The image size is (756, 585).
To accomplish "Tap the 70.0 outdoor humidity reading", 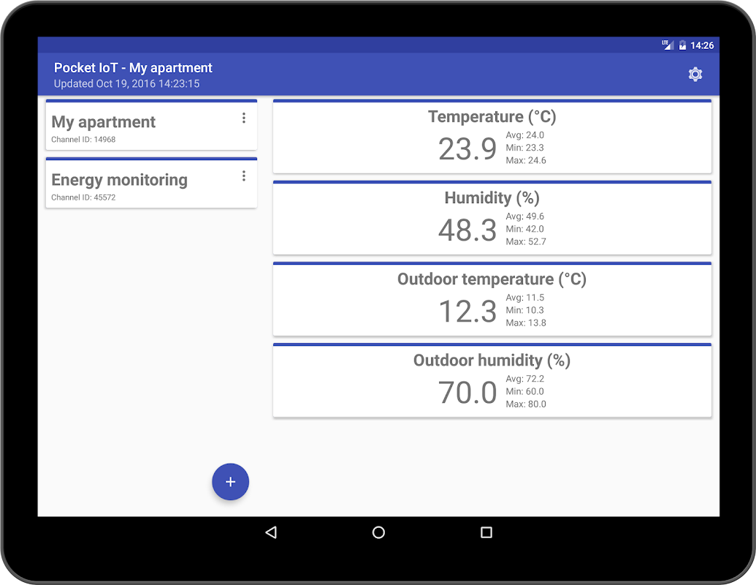I will [467, 393].
